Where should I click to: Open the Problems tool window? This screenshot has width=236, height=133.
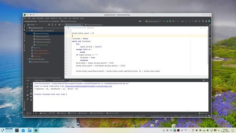click(x=62, y=113)
